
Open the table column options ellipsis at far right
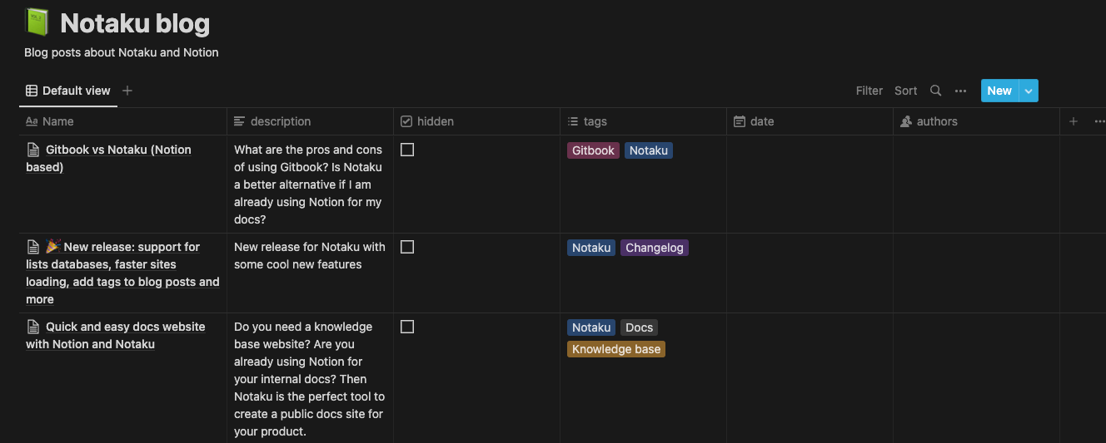[1099, 121]
